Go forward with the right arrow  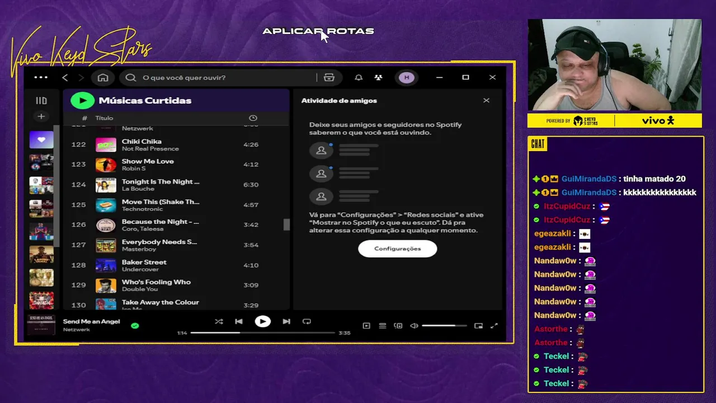pos(81,77)
